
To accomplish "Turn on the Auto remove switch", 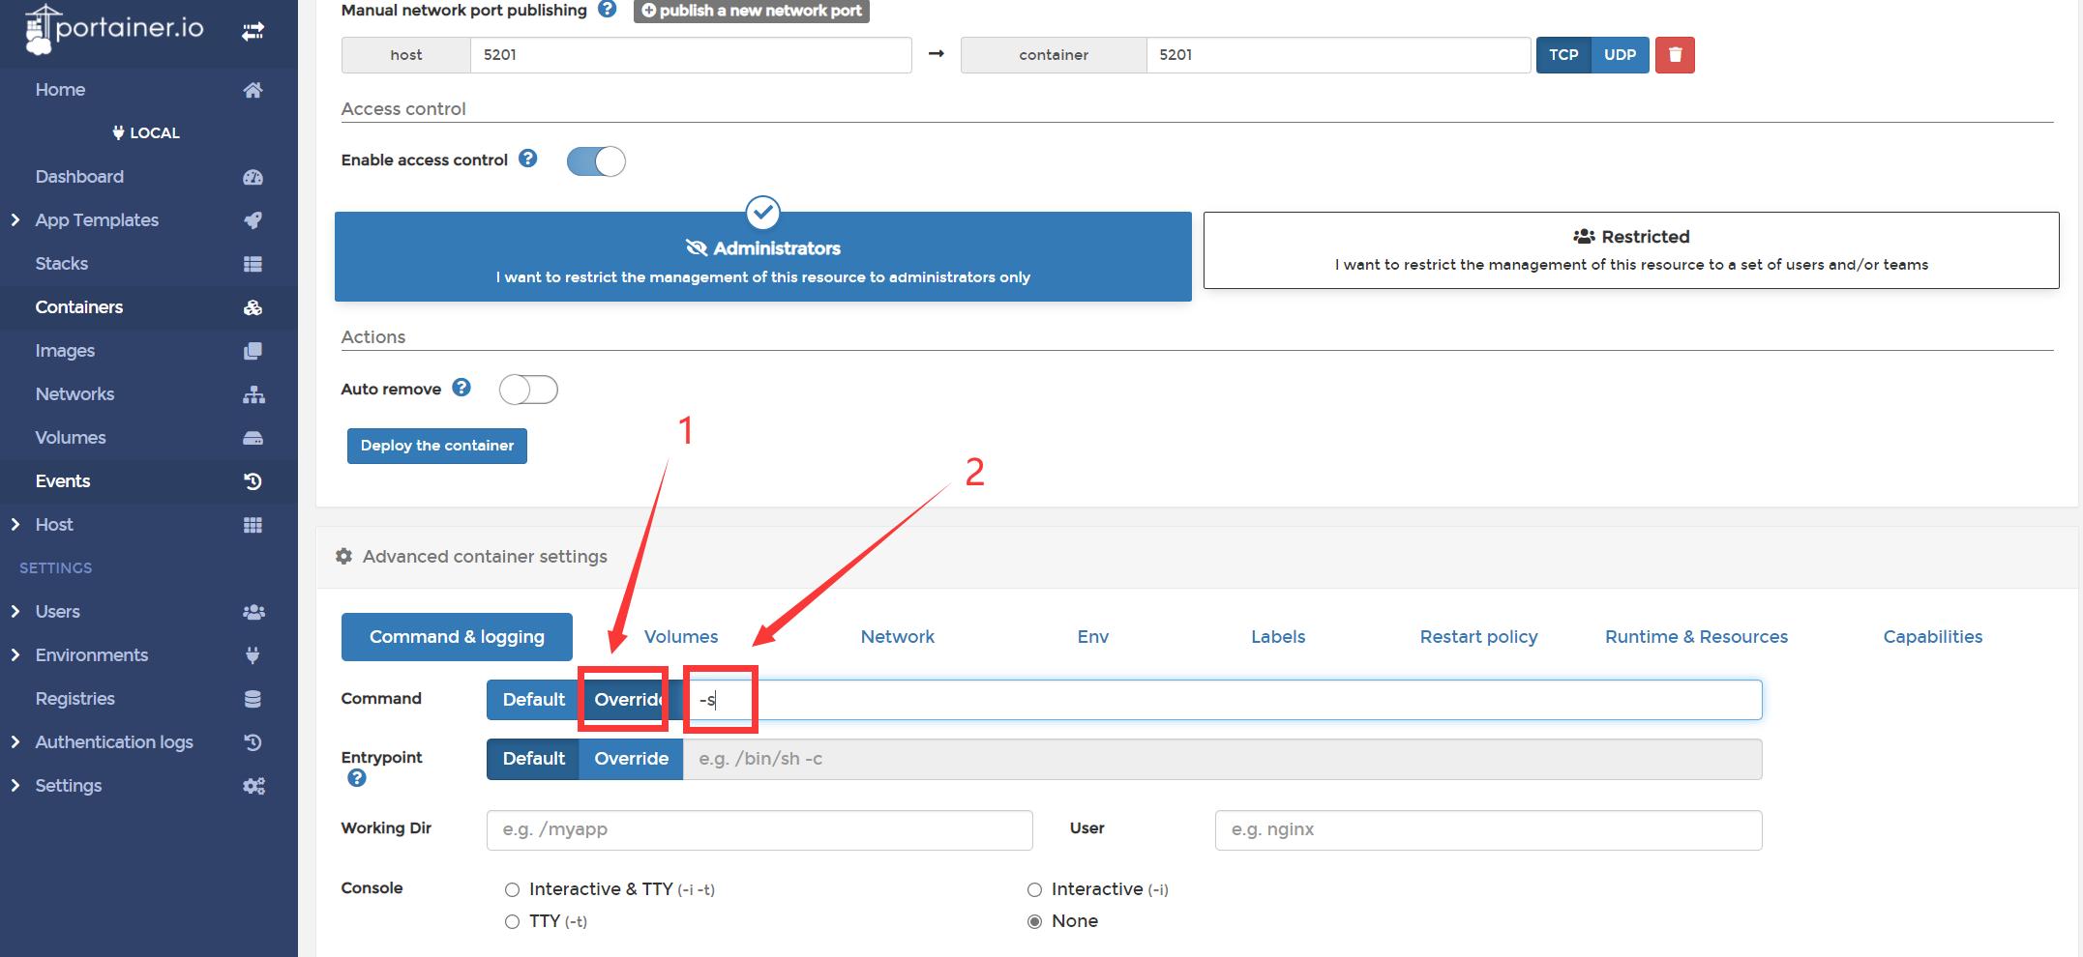I will (528, 390).
